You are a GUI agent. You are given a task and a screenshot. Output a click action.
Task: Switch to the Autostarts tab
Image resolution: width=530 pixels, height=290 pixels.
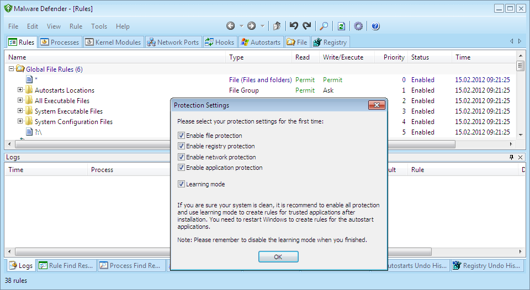[x=261, y=42]
